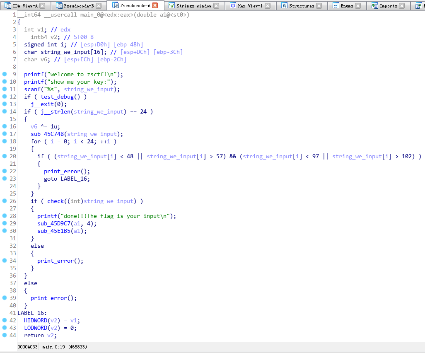The height and width of the screenshot is (353, 425).
Task: Open the Strings window tab
Action: (x=193, y=6)
